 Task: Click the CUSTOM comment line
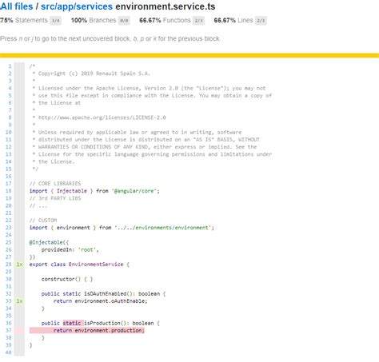[43, 221]
